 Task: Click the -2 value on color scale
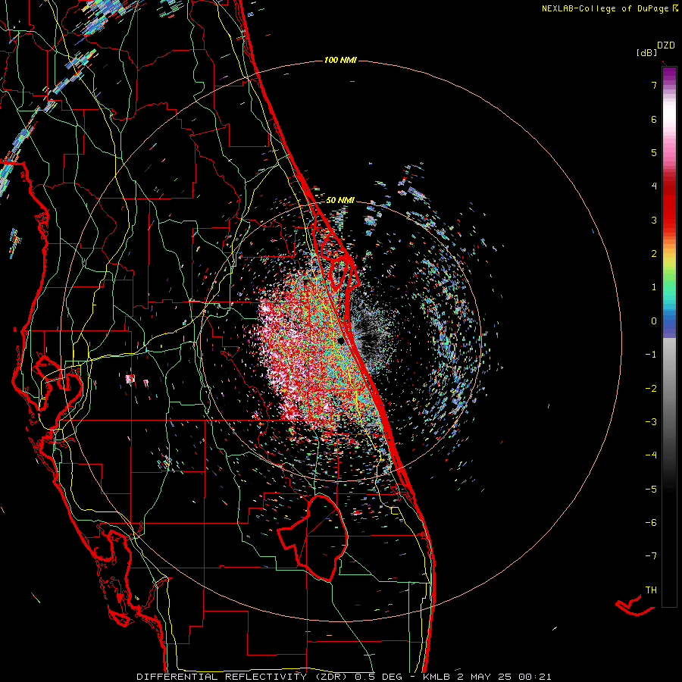coord(651,388)
